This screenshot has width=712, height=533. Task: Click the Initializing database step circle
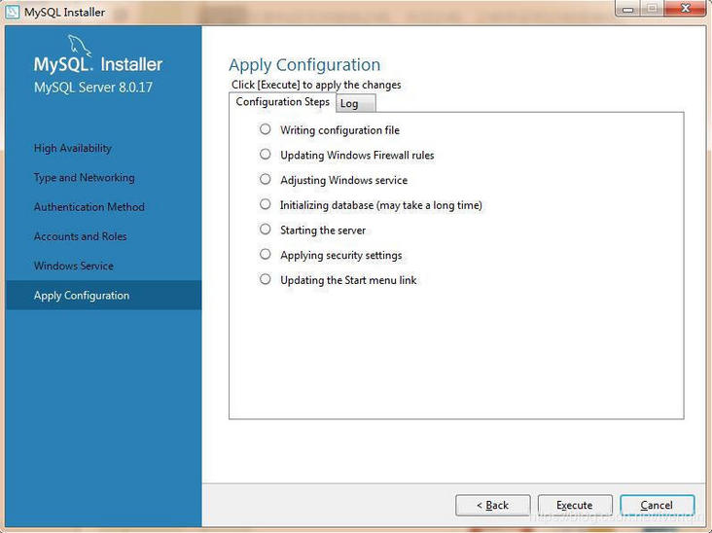coord(266,205)
